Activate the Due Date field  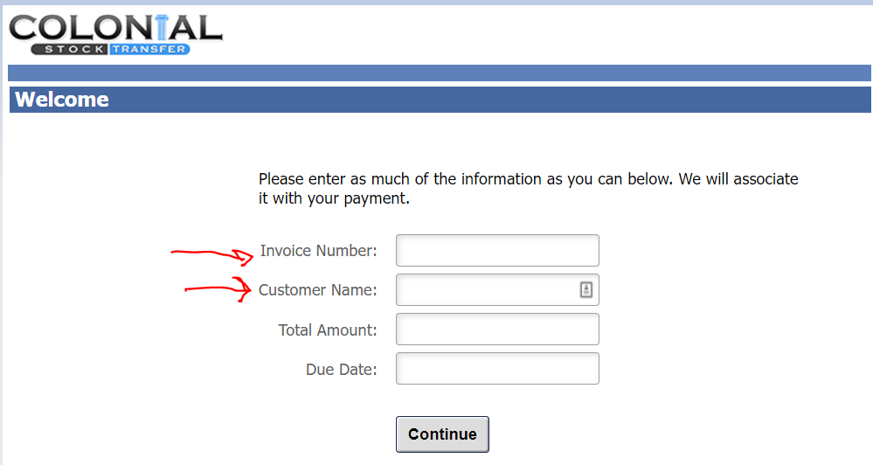pyautogui.click(x=497, y=369)
